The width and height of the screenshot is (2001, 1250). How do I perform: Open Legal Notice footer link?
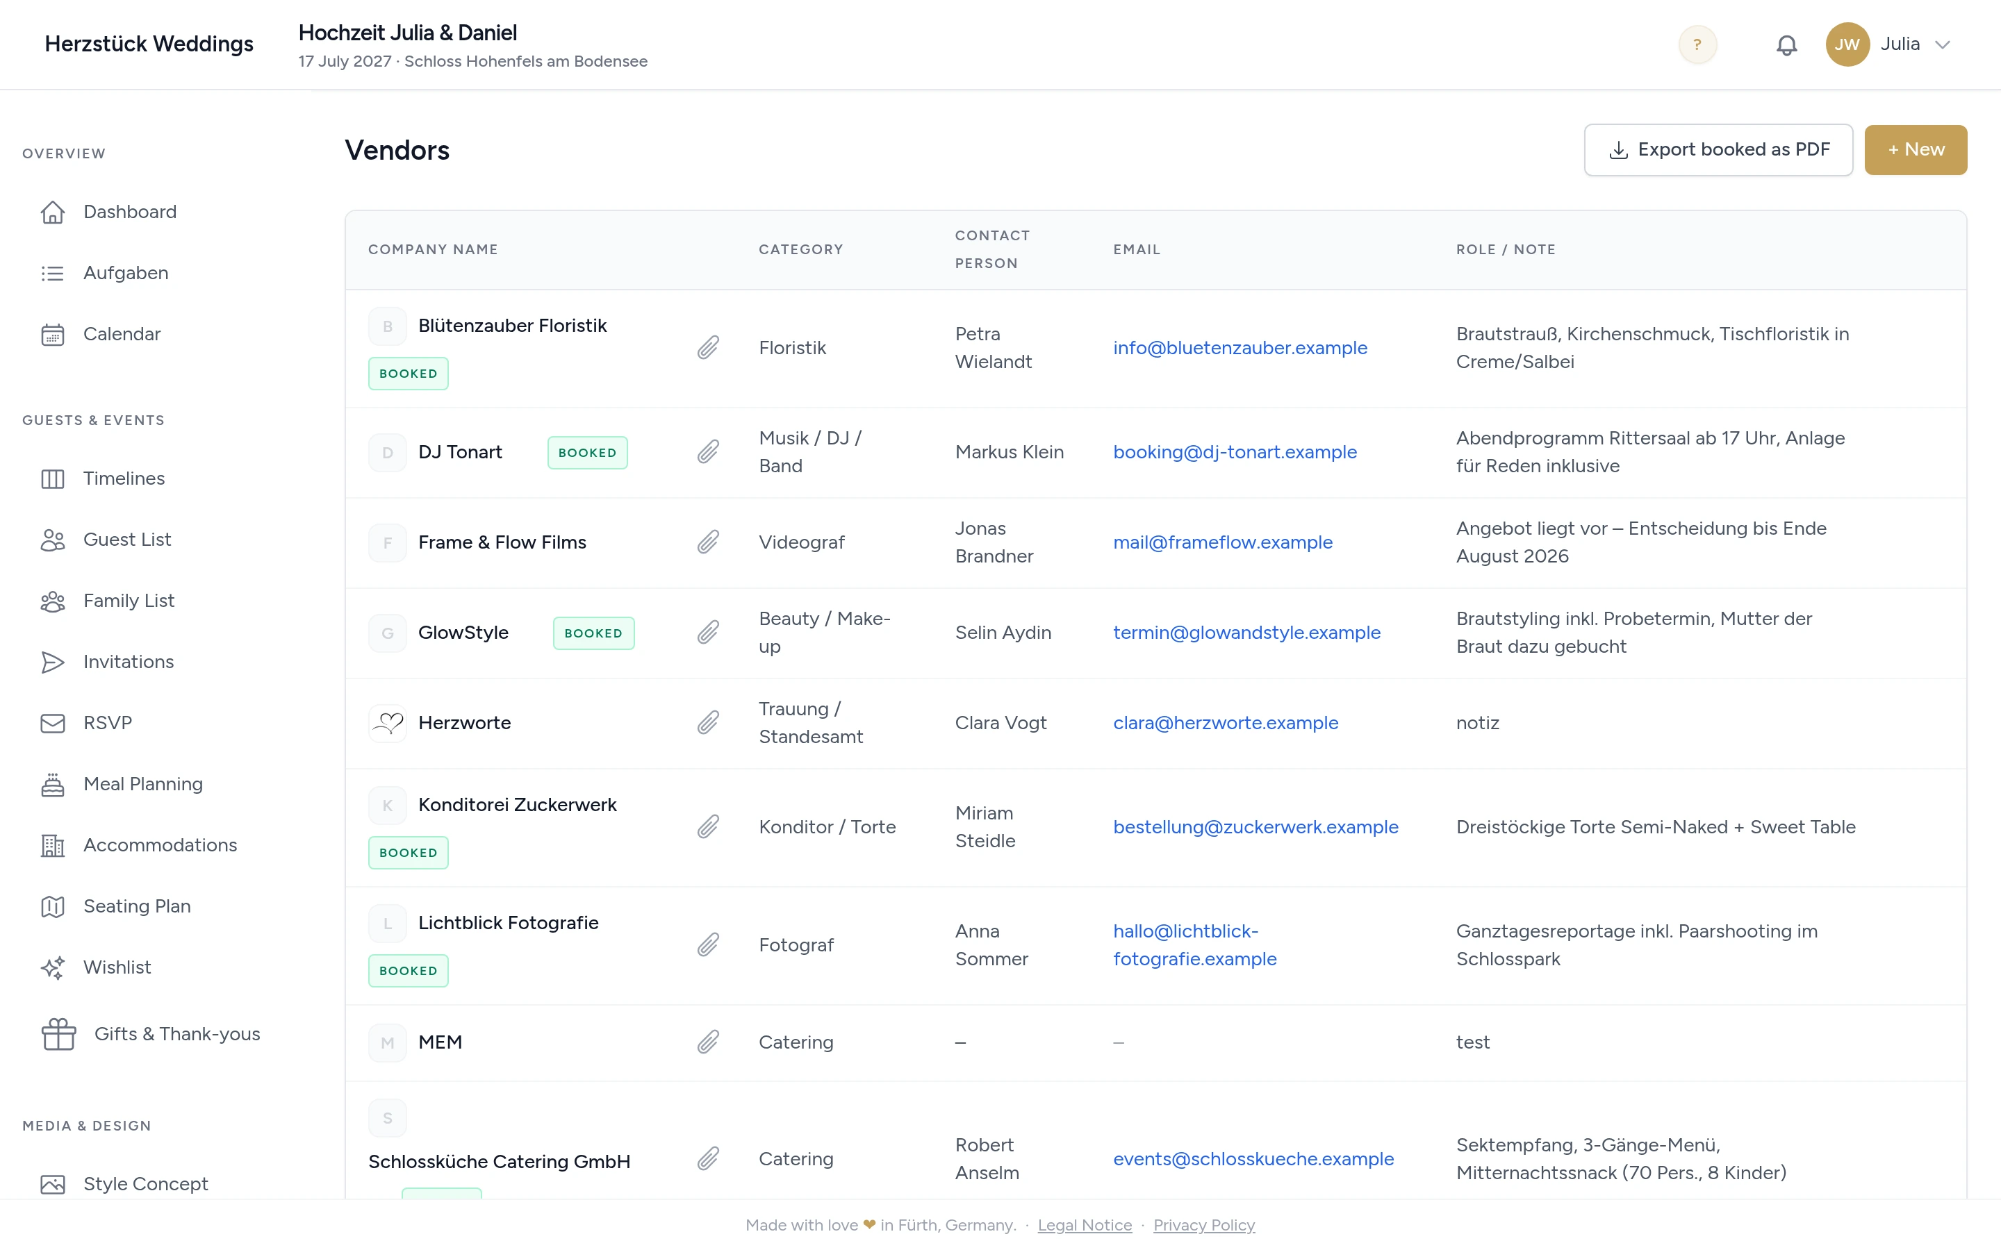click(1084, 1225)
